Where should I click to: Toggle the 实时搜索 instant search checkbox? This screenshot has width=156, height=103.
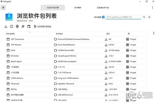tap(103, 17)
